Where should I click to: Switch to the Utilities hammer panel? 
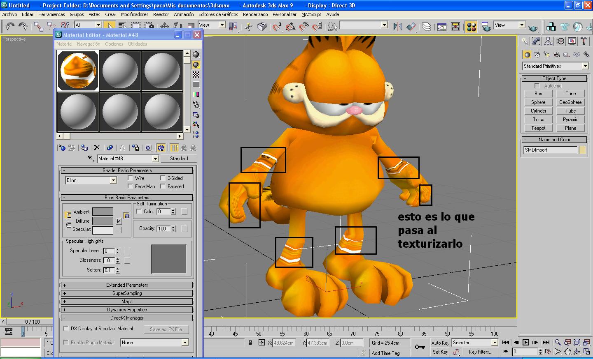pos(584,41)
